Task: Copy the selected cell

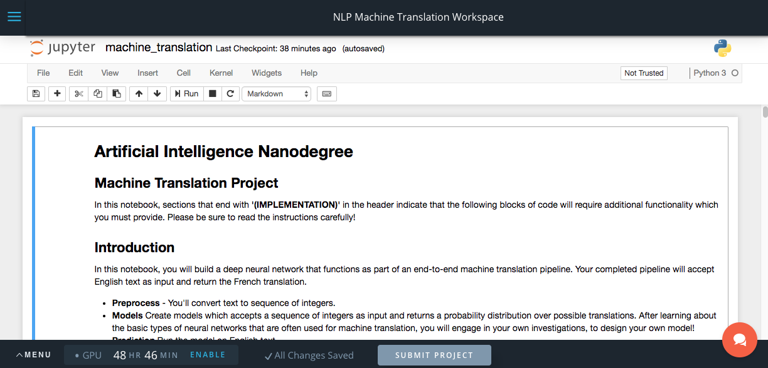Action: point(97,93)
